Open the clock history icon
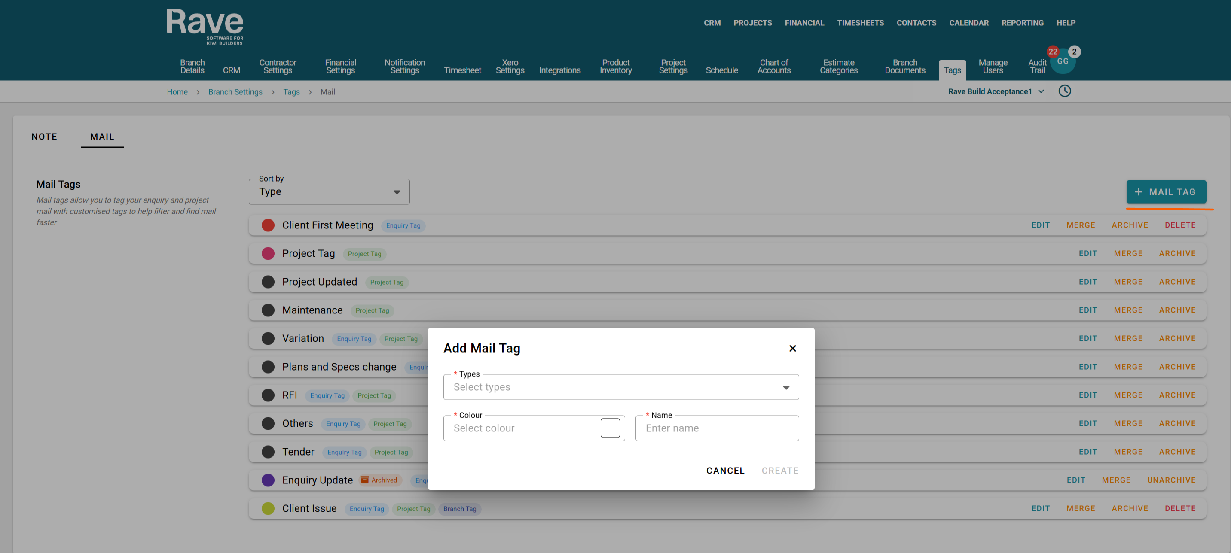This screenshot has height=553, width=1231. (x=1064, y=91)
